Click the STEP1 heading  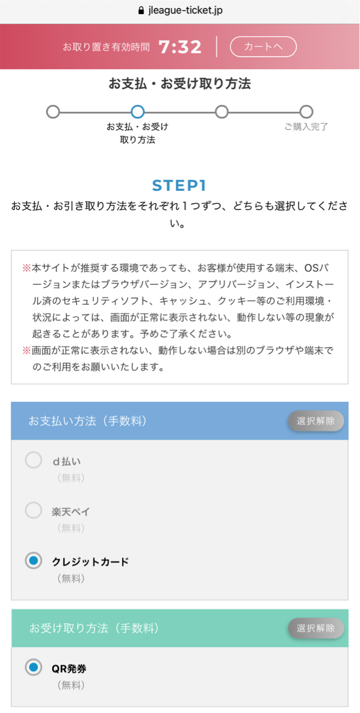coord(179,186)
